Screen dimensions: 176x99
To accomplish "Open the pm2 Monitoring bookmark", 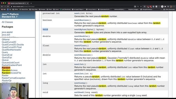I will (x=65, y=9).
